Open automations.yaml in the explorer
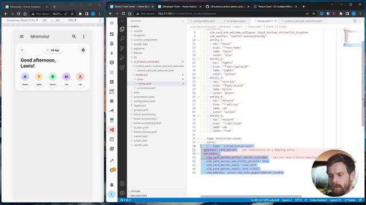 (x=144, y=97)
